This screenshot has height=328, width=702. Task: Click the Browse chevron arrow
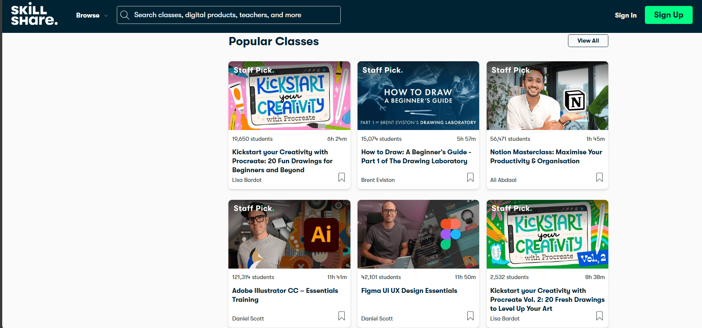pyautogui.click(x=106, y=16)
